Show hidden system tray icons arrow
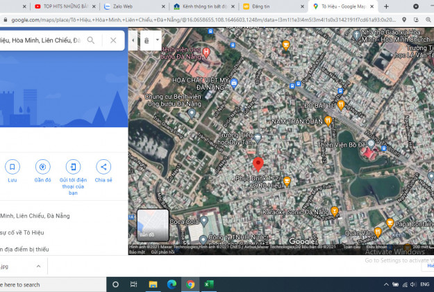Viewport: 434px width, 292px height. 386,284
